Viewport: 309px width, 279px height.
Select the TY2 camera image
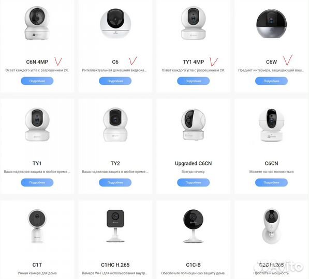coord(115,125)
